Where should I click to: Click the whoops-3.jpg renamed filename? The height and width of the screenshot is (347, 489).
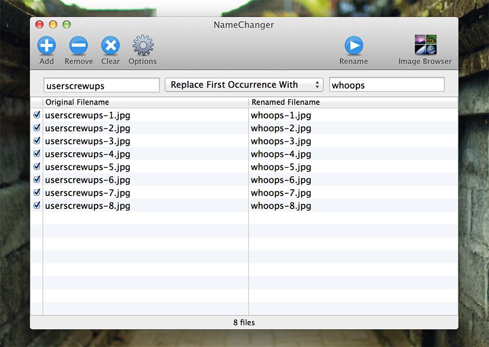pyautogui.click(x=281, y=141)
